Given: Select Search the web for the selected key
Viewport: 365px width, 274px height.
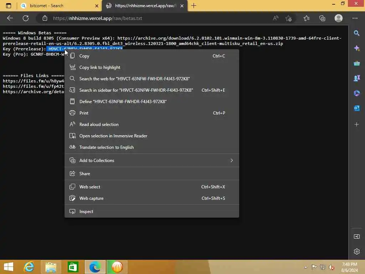Looking at the screenshot, I should (152, 79).
